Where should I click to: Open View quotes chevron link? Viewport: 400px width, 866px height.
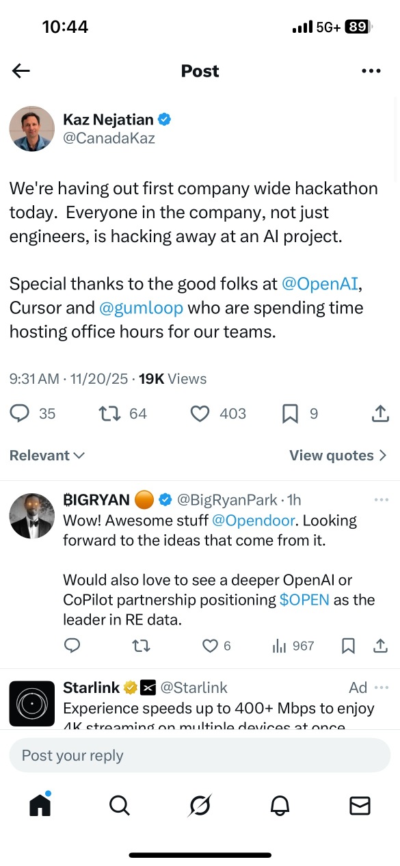coord(338,456)
